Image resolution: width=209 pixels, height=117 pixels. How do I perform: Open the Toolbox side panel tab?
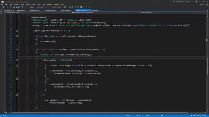(x=2, y=12)
